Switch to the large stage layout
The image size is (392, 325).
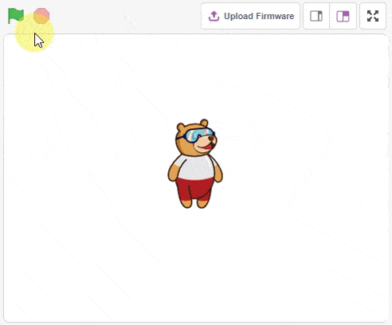click(x=343, y=16)
